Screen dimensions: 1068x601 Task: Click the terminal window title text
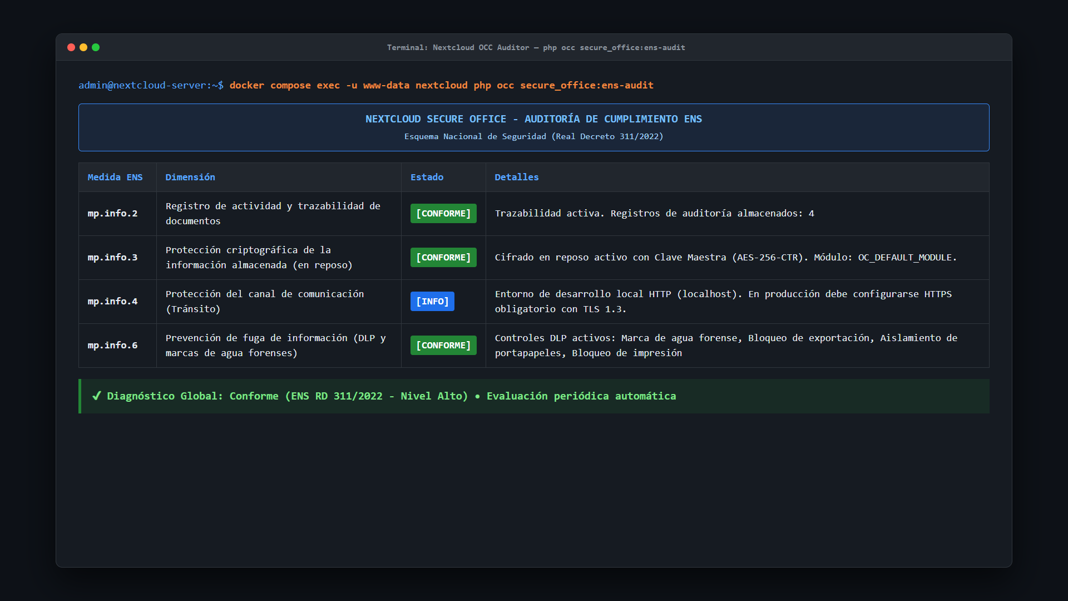(536, 47)
